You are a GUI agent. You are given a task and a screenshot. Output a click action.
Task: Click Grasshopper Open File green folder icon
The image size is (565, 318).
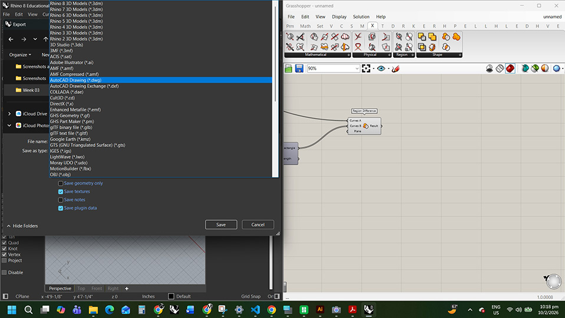[x=288, y=68]
